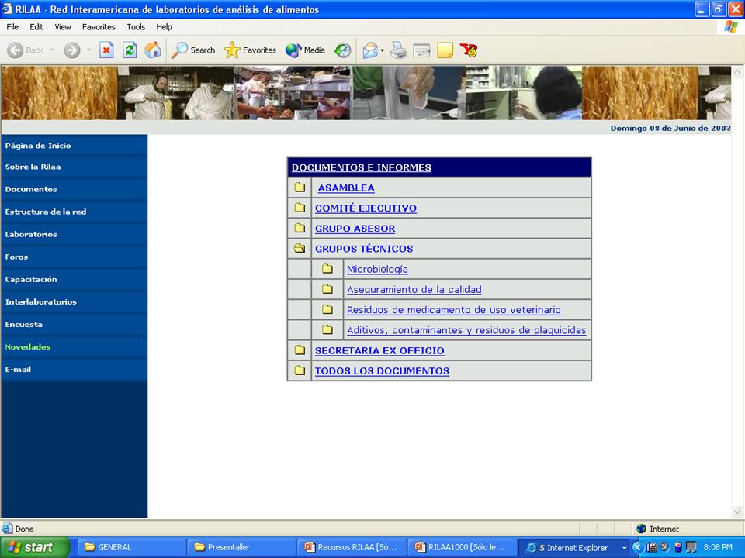Open the ASAMBLEA link
The height and width of the screenshot is (558, 745).
coord(346,188)
